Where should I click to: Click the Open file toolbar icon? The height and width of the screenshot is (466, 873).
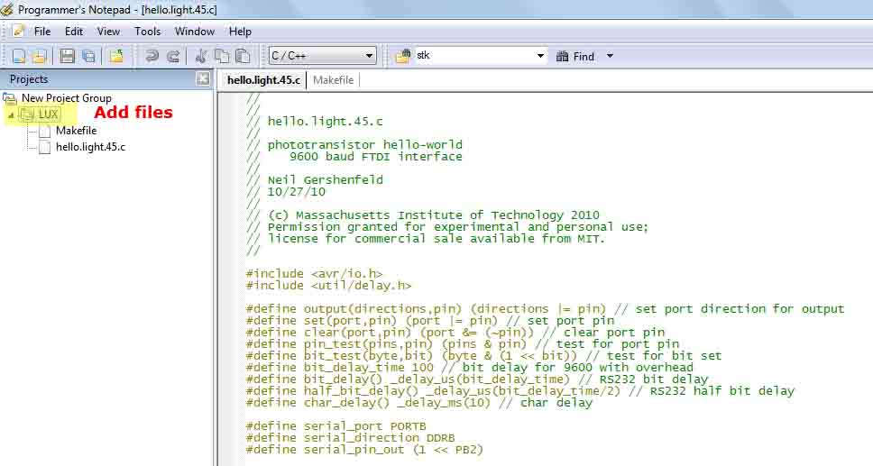[39, 56]
